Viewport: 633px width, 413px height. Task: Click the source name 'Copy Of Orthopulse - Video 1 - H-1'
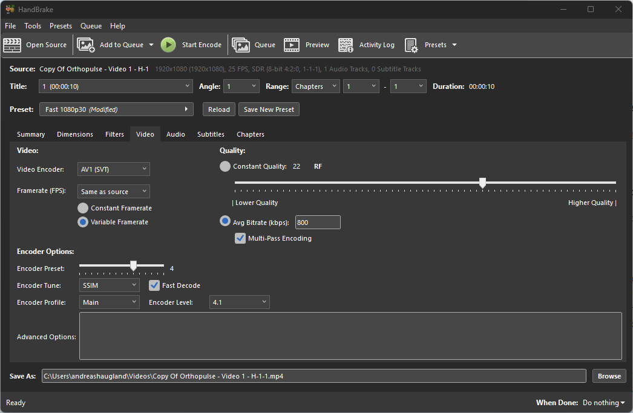[94, 69]
